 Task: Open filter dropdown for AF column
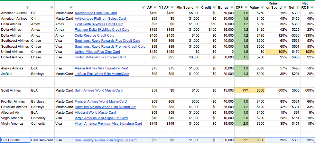pyautogui.click(x=155, y=8)
